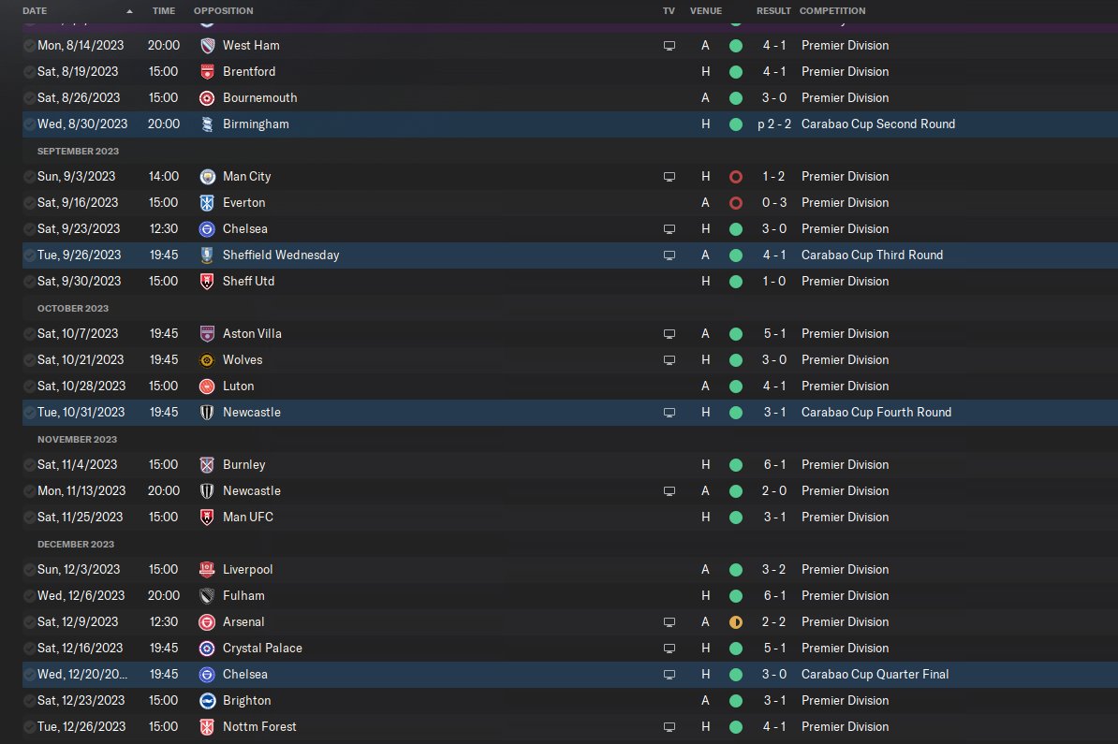Screen dimensions: 1118x744
Task: Toggle the checkmark beside Wed, 8/30/2023
Action: click(29, 124)
